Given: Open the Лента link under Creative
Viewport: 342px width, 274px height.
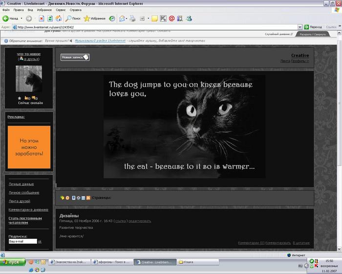Looking at the screenshot, I should (x=285, y=61).
